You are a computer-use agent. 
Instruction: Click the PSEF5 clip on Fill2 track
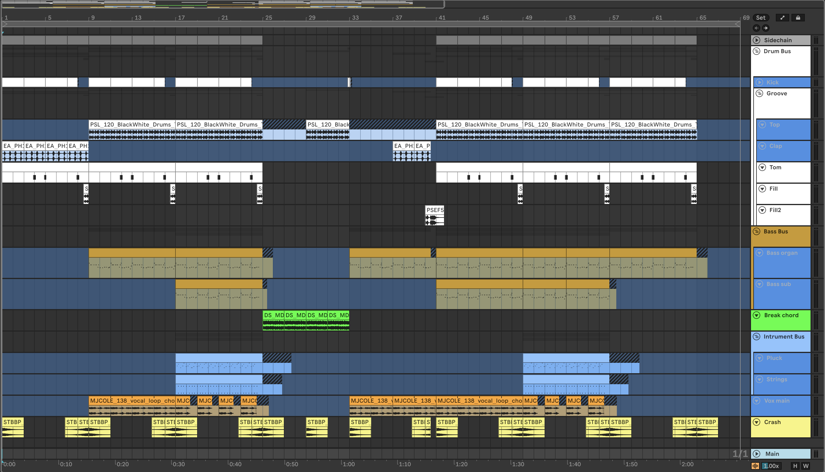click(434, 210)
